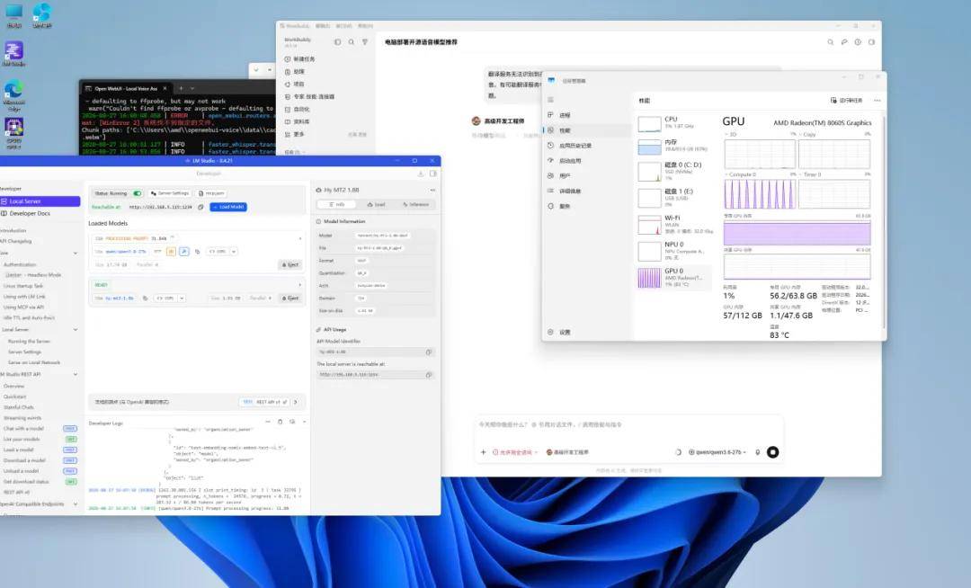Collapse the Local Server docs section chevron

point(76,329)
